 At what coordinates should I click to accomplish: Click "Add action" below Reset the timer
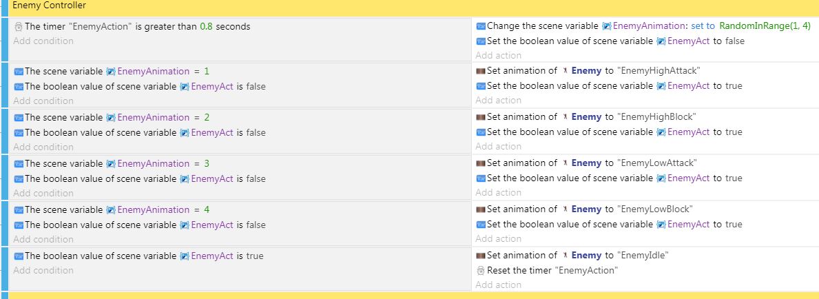tap(498, 285)
